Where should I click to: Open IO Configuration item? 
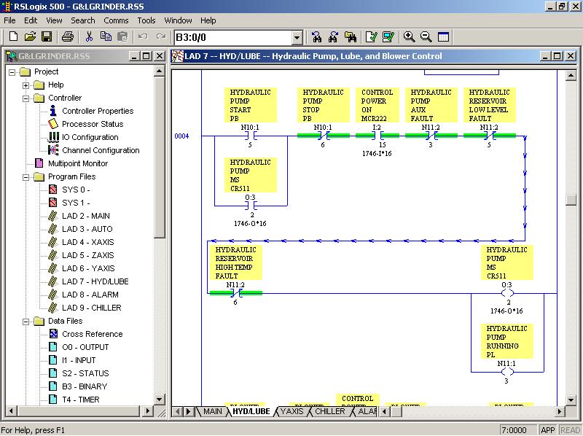tap(90, 137)
